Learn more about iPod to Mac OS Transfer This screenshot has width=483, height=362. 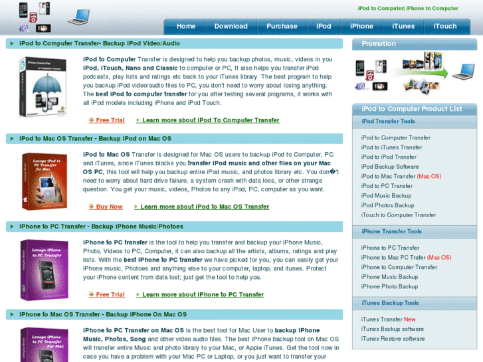click(205, 207)
